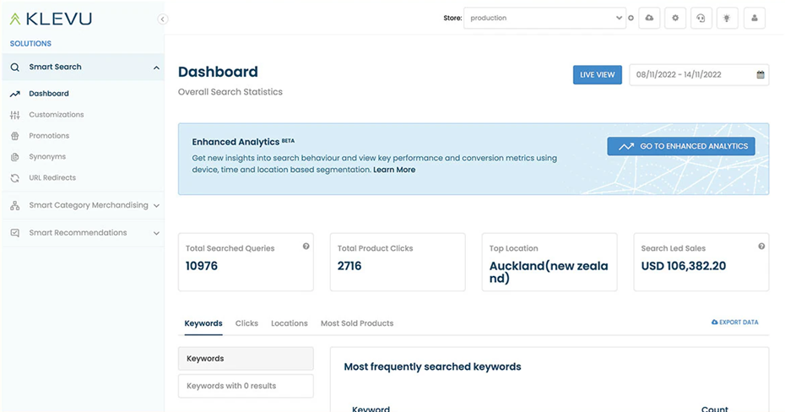785x412 pixels.
Task: Open Promotions in the sidebar
Action: click(49, 136)
